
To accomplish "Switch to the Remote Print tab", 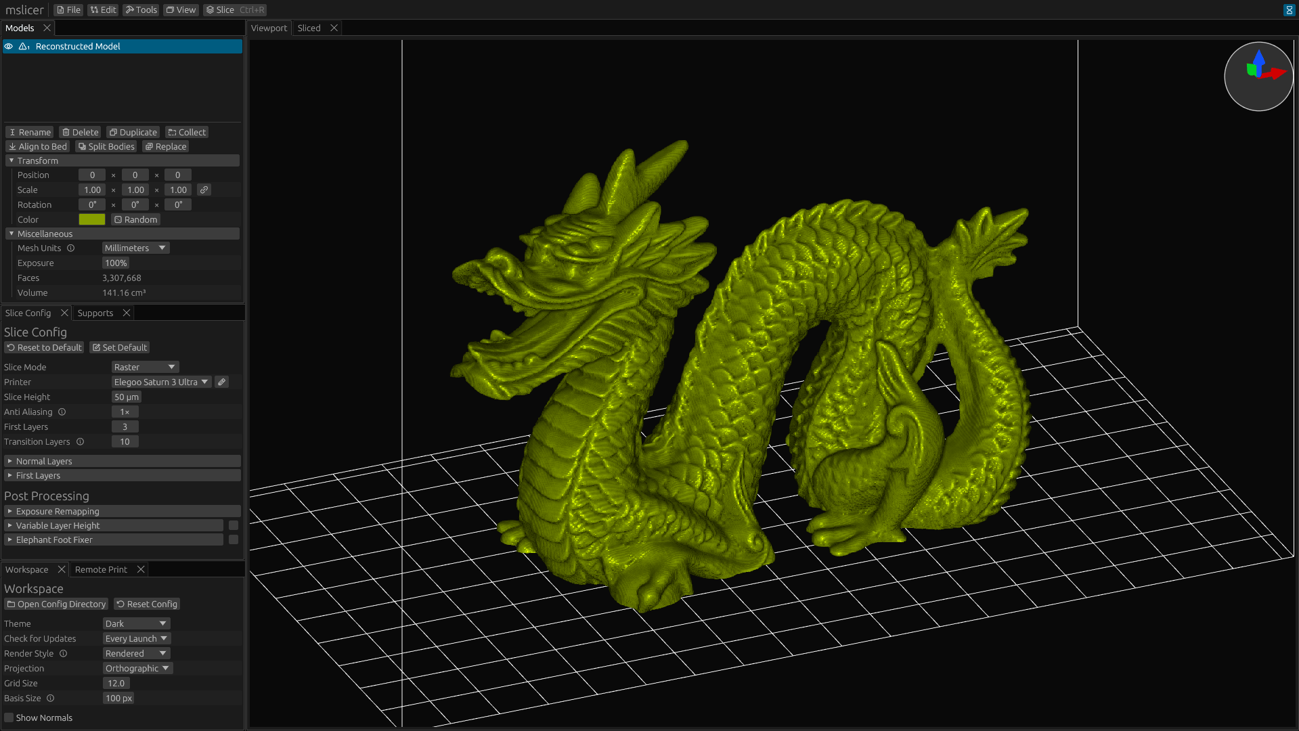I will pos(101,569).
